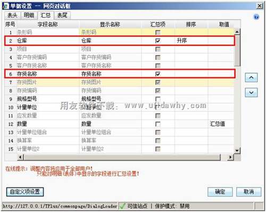Select 应发数量 display name cell
266x212 pixels.
click(110, 116)
